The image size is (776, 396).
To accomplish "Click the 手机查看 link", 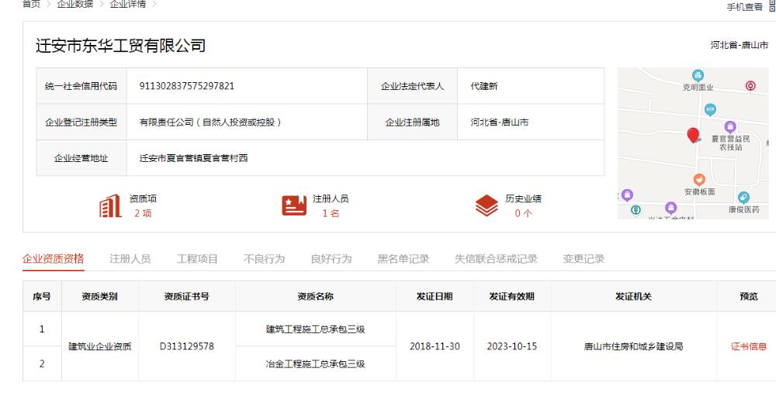I will coord(743,6).
